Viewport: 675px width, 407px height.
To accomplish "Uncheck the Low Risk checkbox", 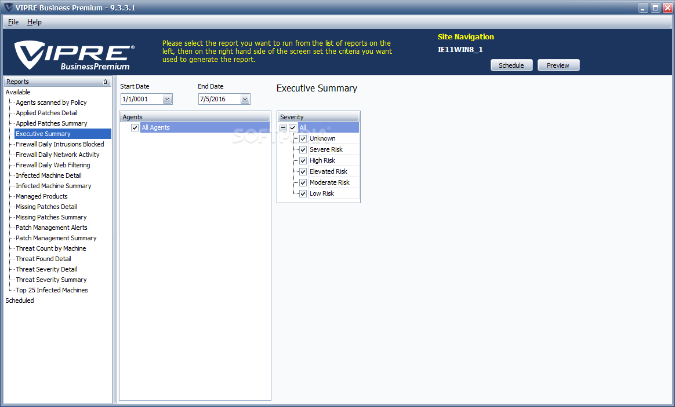I will [x=303, y=194].
